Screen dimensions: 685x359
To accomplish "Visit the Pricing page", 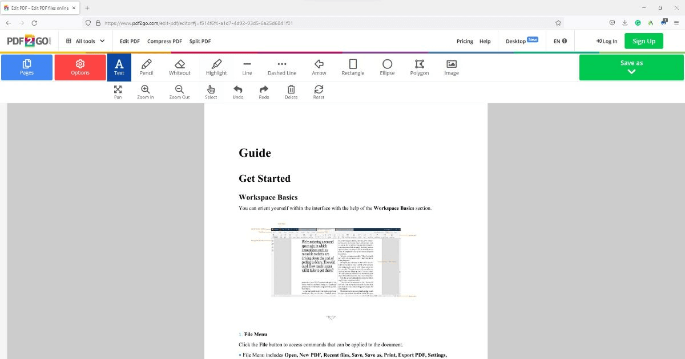I will click(x=465, y=41).
